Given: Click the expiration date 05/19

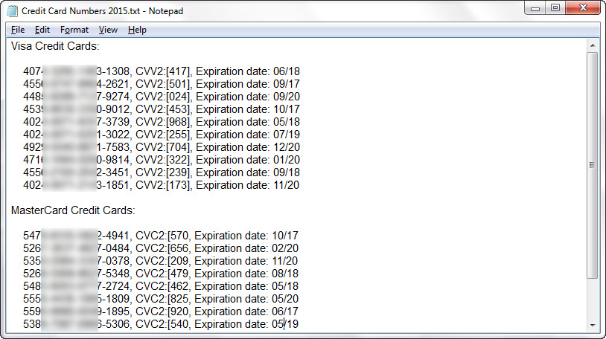Looking at the screenshot, I should pyautogui.click(x=285, y=324).
